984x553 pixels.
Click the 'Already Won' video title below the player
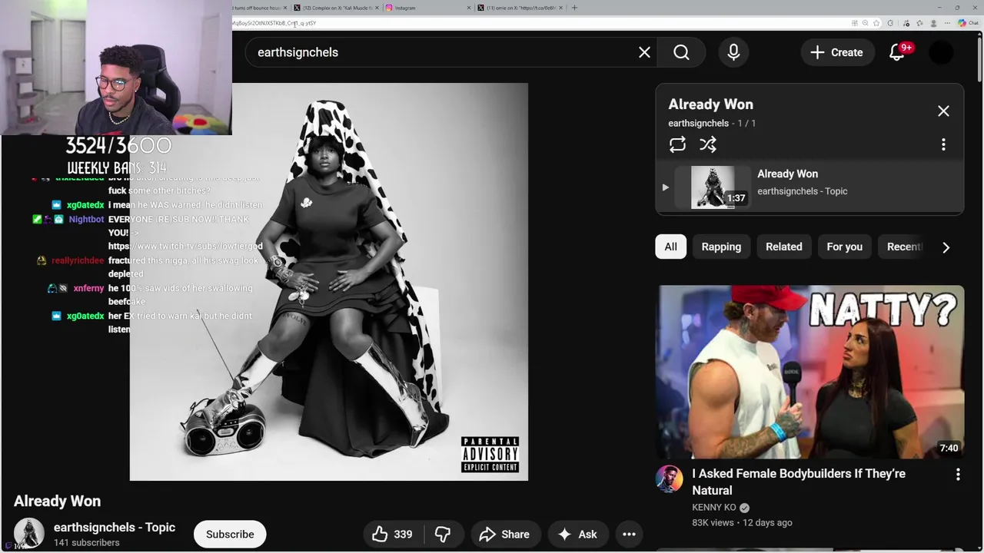click(57, 501)
